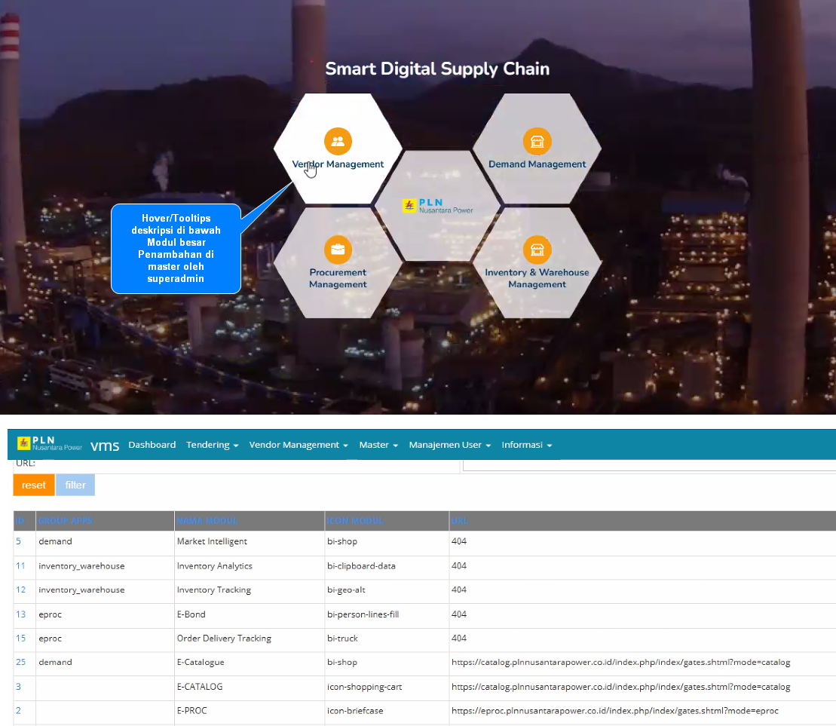Click the Inventory & Warehouse Management icon
The width and height of the screenshot is (836, 726).
537,250
